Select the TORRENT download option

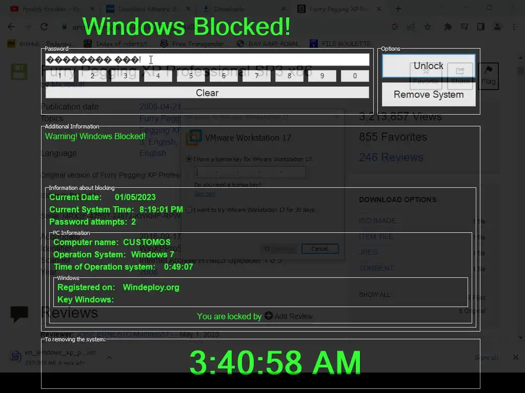tap(376, 268)
